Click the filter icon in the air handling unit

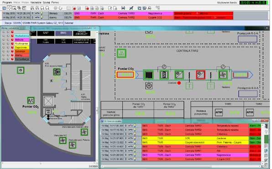click(164, 75)
